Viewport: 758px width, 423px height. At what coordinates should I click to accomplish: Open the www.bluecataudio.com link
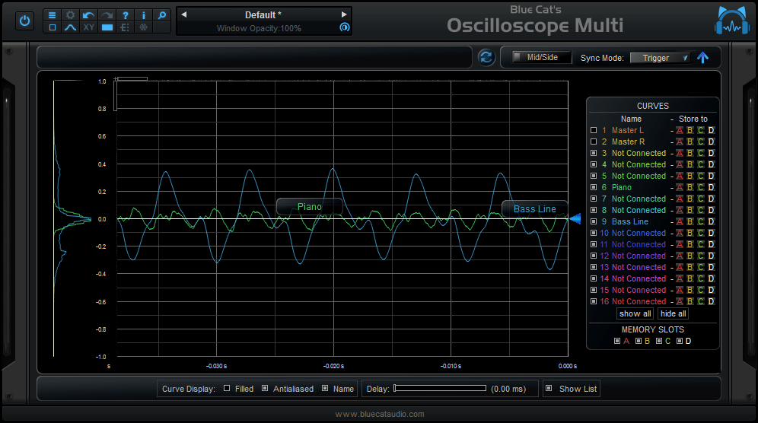click(380, 415)
